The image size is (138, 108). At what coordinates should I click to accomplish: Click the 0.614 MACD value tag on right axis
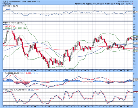coord(135,79)
